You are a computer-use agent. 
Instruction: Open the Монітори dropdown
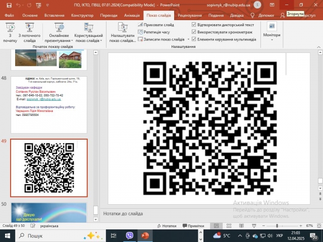point(272,32)
